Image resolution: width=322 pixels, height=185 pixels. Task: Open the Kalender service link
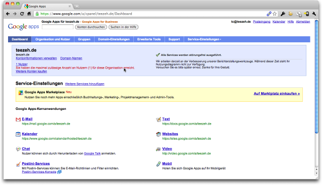(x=30, y=134)
